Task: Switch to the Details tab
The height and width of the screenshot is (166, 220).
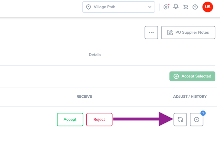Action: tap(95, 55)
